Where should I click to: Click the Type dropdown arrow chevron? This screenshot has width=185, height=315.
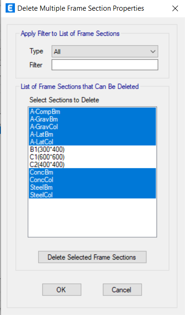coord(153,52)
